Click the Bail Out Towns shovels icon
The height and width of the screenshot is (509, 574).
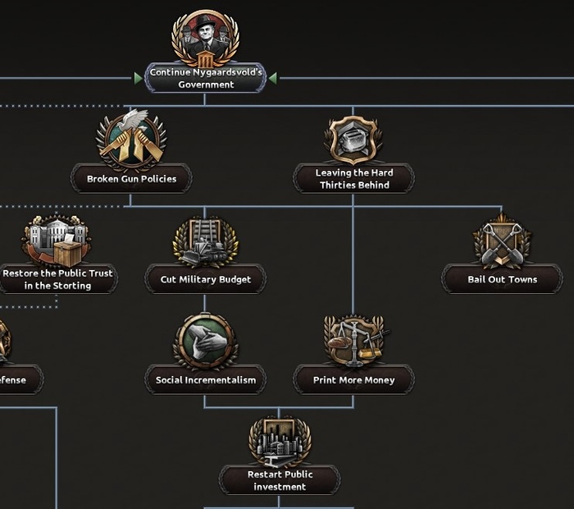click(502, 241)
